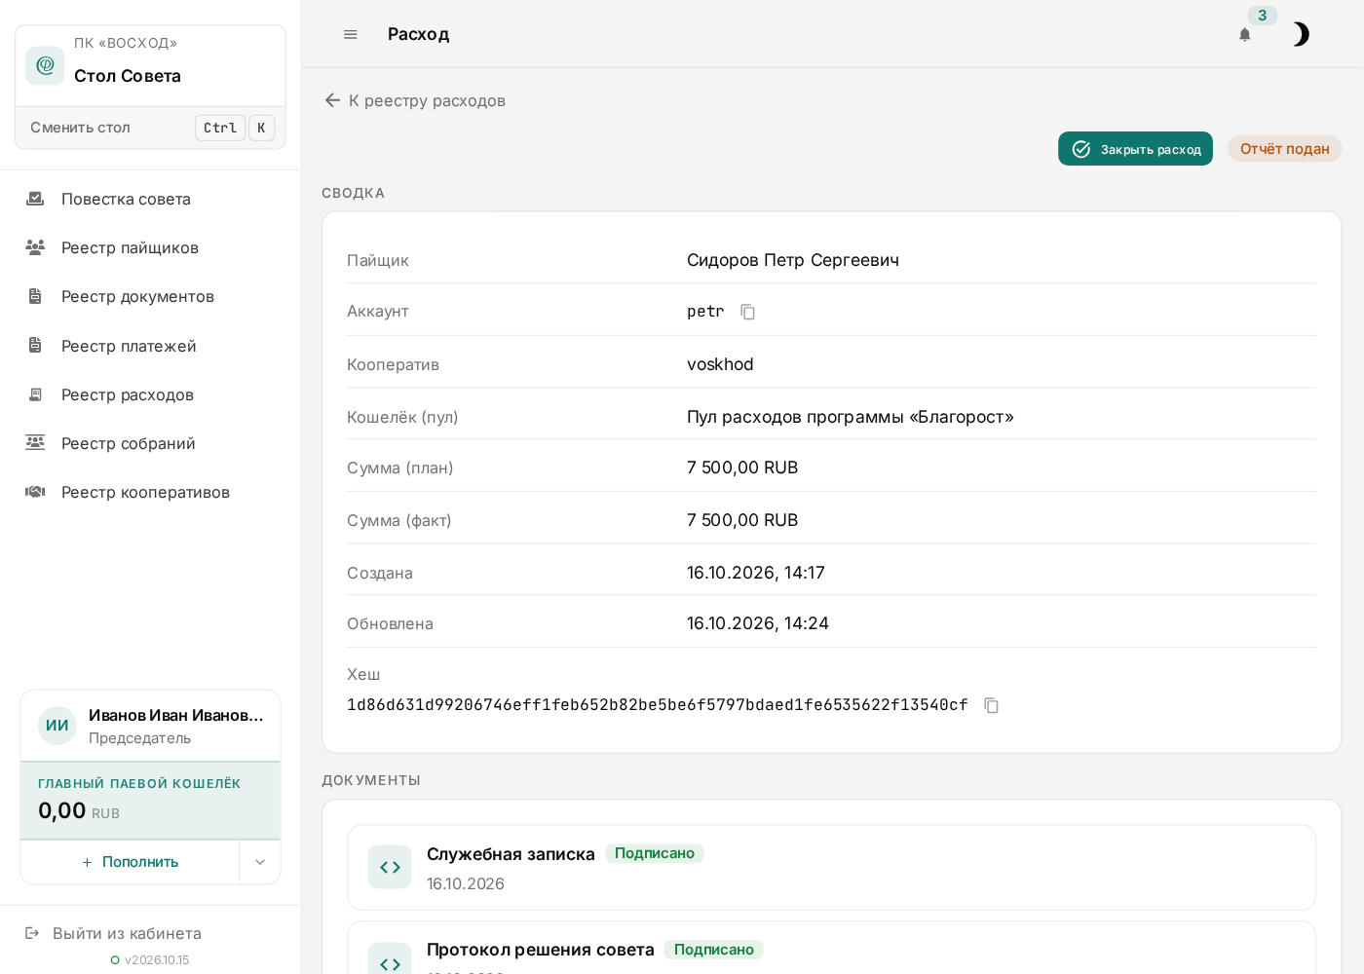Screen dimensions: 1364x974
Task: Open Повестка совета menu item
Action: [x=126, y=199]
